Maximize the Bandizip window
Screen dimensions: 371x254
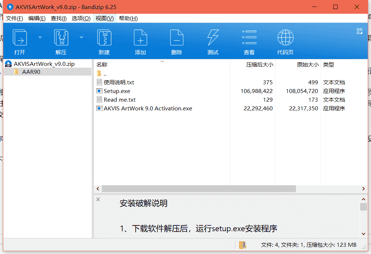click(335, 7)
